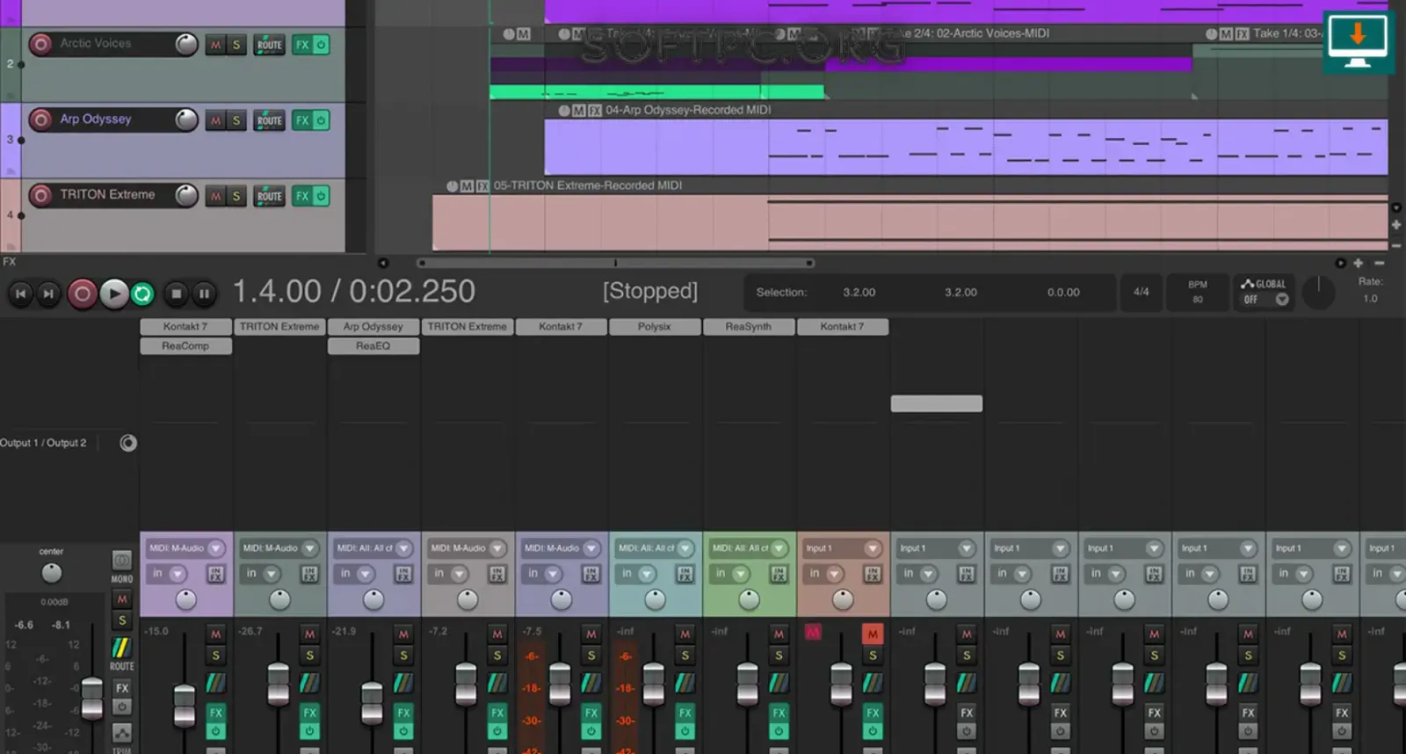Open input dropdown on the Polysix mixer channel
The width and height of the screenshot is (1406, 754).
click(x=656, y=548)
